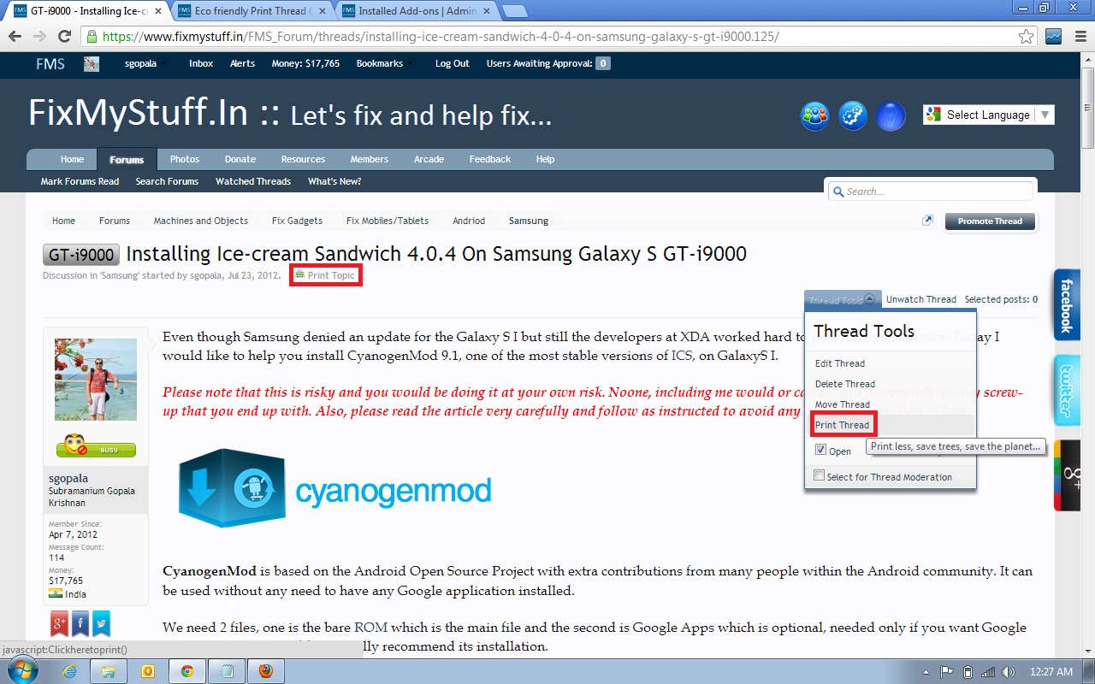Open the Select Language dropdown
The height and width of the screenshot is (684, 1095).
pos(988,115)
